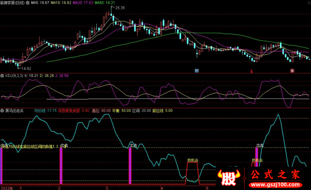The image size is (311, 190).
Task: Click the red 涨 event marker
Action: click(x=292, y=71)
